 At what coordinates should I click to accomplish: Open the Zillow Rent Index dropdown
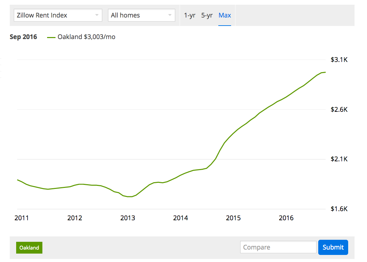(57, 15)
